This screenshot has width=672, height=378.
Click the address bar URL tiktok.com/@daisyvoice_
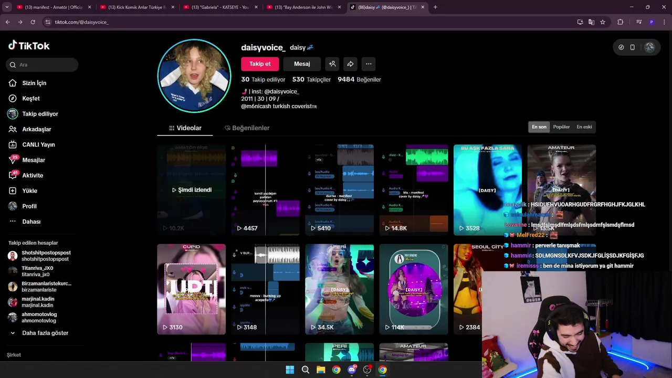coord(81,22)
